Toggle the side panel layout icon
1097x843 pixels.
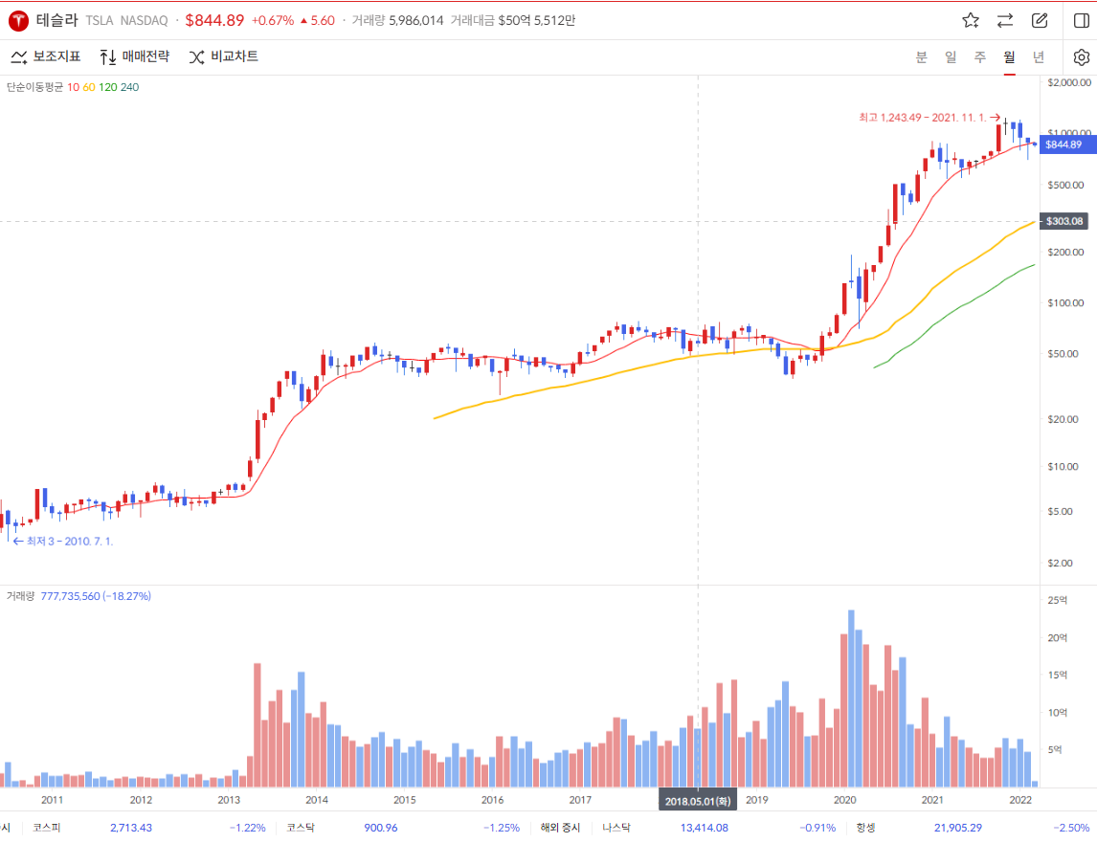point(1082,20)
